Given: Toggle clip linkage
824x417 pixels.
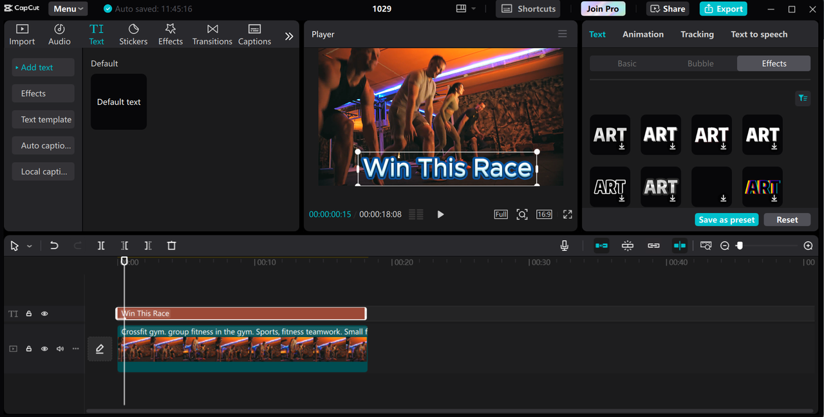Looking at the screenshot, I should (x=653, y=246).
